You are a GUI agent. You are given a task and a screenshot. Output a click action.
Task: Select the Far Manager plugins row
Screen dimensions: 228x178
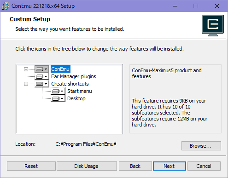(x=74, y=76)
